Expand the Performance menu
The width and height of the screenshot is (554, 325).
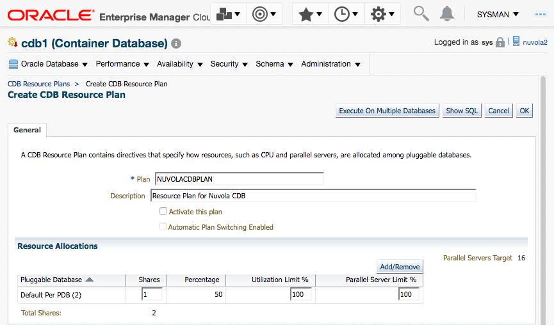(x=122, y=64)
